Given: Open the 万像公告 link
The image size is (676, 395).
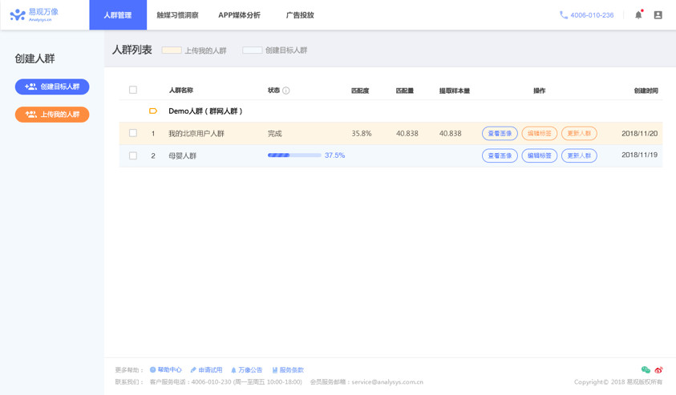Looking at the screenshot, I should [x=250, y=369].
